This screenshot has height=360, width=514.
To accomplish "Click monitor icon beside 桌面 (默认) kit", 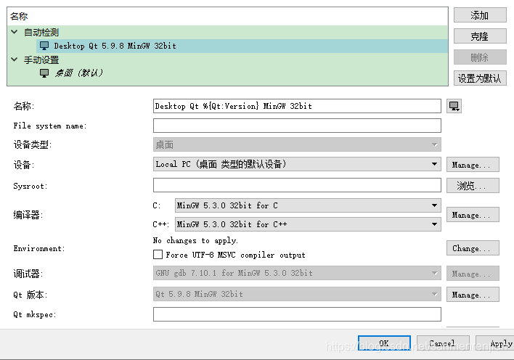I will 44,73.
